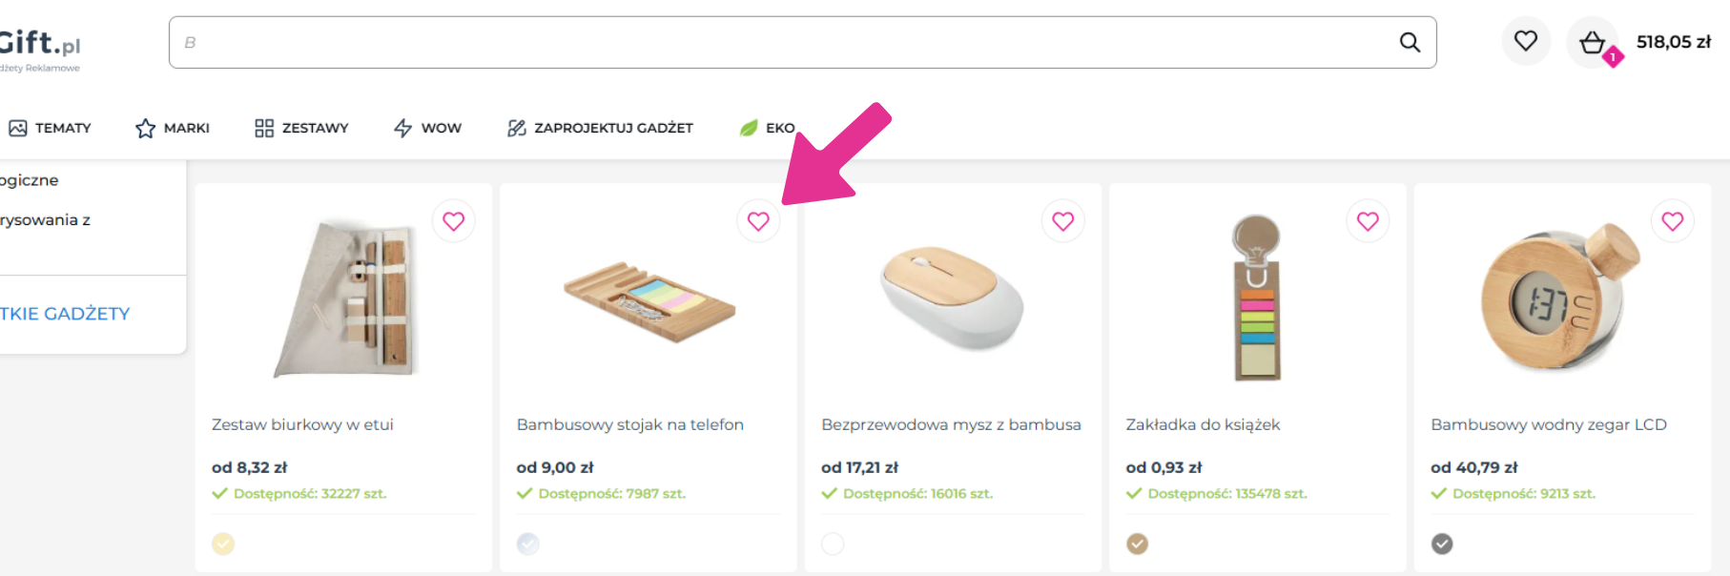Select dark gray swatch under zegar LCD
This screenshot has width=1730, height=576.
(1442, 544)
